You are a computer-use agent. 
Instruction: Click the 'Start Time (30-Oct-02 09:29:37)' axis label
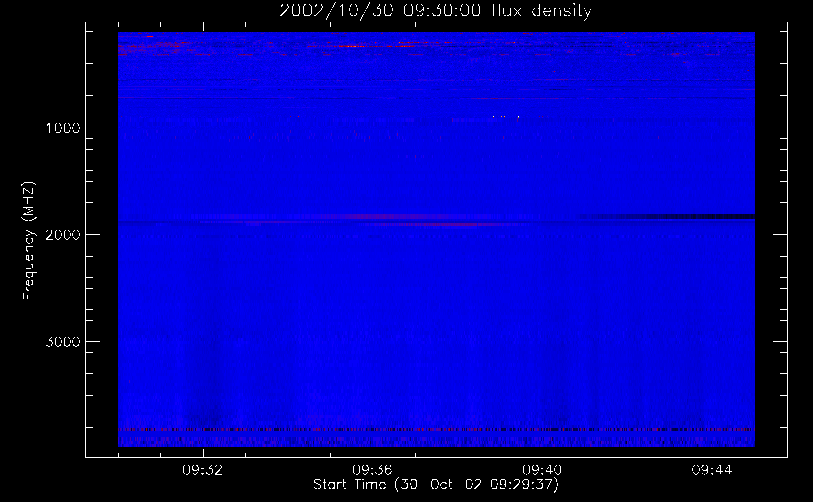(436, 485)
